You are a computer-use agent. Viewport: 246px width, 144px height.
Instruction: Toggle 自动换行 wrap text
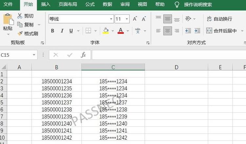(219, 19)
